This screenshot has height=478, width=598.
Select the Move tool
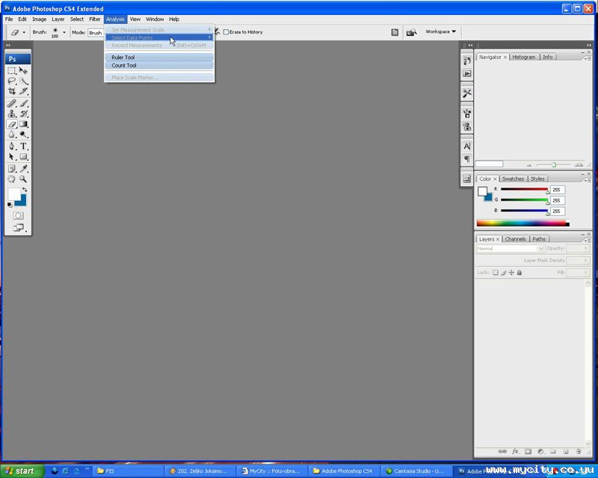(24, 70)
